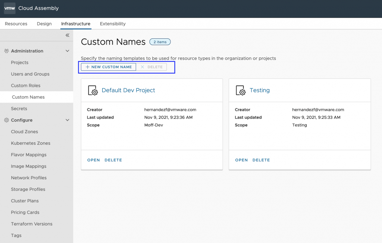The image size is (382, 243).
Task: Go to the Extensibility tab
Action: (113, 24)
